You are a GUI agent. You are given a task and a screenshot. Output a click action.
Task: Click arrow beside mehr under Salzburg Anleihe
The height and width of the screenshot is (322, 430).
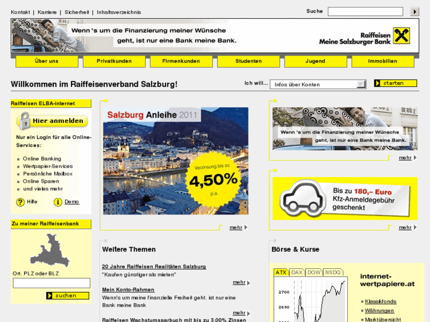coord(246,227)
